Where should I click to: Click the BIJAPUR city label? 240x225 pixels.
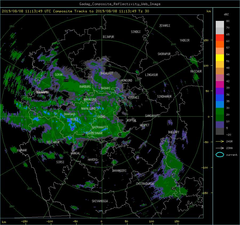[108, 37]
